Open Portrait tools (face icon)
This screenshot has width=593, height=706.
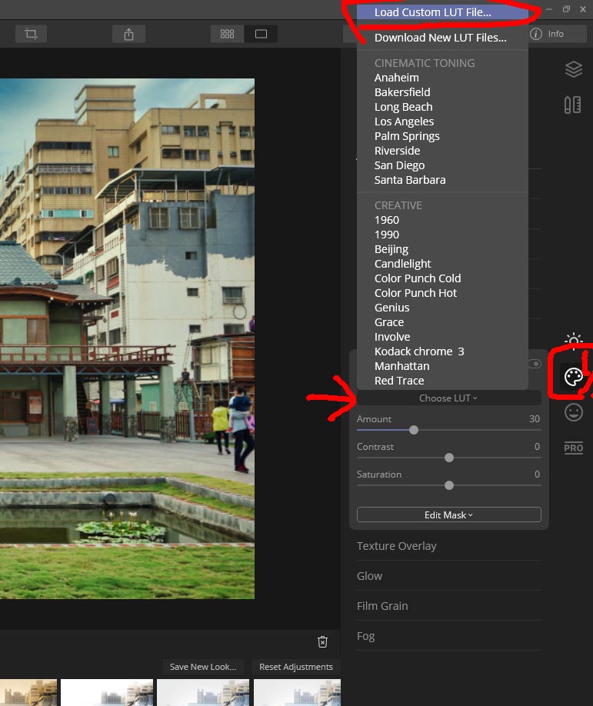click(x=573, y=412)
